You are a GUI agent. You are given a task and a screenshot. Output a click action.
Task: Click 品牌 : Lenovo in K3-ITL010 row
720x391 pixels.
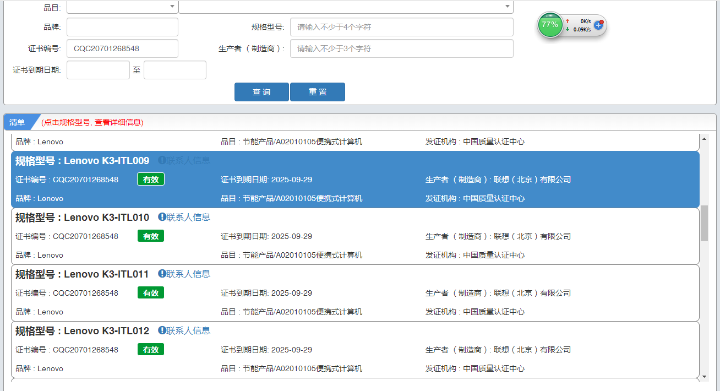click(39, 255)
